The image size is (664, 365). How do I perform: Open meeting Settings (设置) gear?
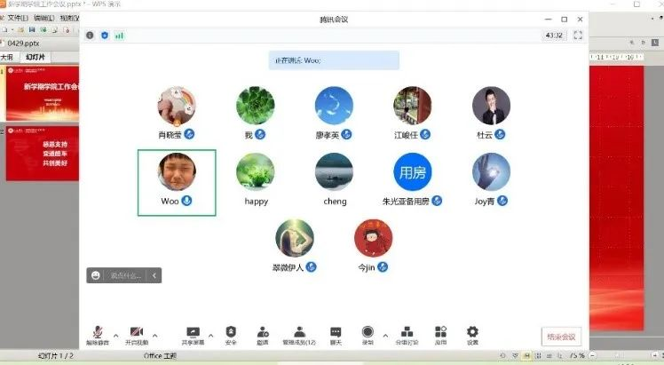coord(472,334)
